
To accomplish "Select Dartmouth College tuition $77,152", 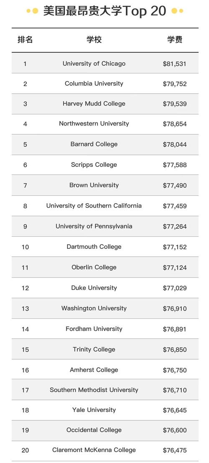I will pyautogui.click(x=174, y=247).
